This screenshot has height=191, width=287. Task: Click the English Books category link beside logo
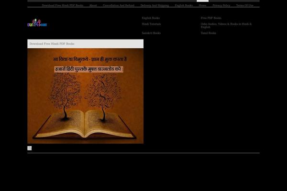pos(151,18)
